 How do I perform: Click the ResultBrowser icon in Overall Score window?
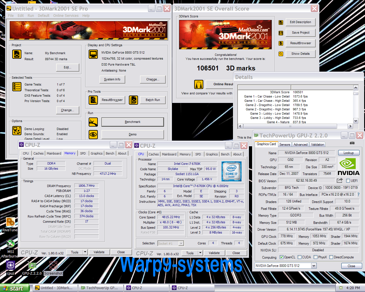281,43
